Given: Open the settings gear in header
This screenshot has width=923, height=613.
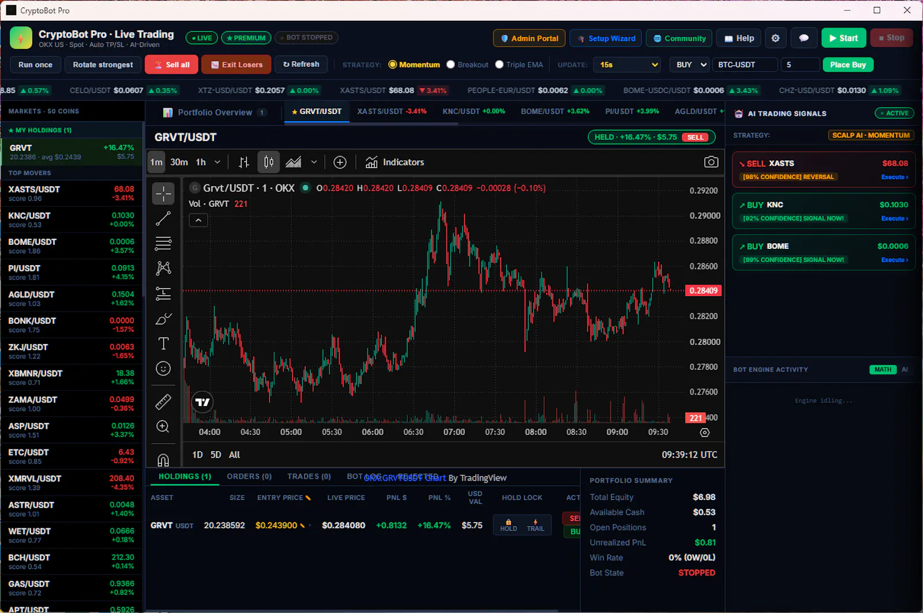Looking at the screenshot, I should pos(775,38).
